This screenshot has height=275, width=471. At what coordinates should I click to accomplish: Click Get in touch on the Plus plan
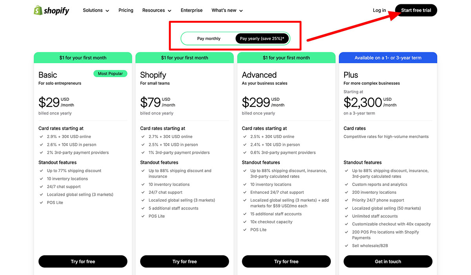click(x=388, y=261)
